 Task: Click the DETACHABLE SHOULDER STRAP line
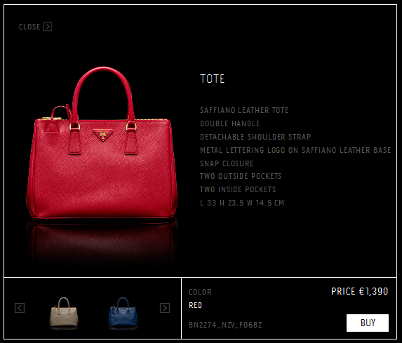tap(255, 137)
